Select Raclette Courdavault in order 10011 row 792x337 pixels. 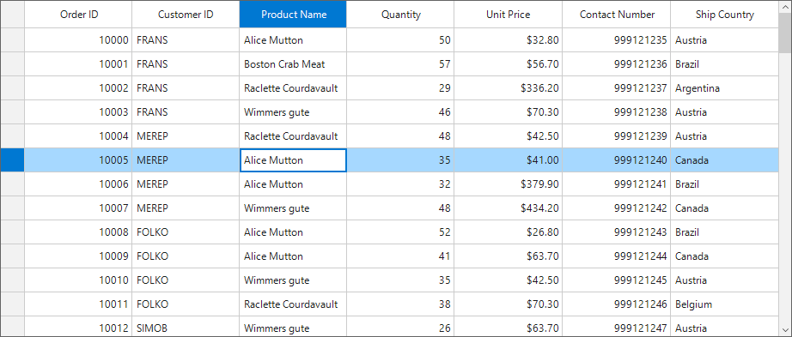(x=293, y=304)
